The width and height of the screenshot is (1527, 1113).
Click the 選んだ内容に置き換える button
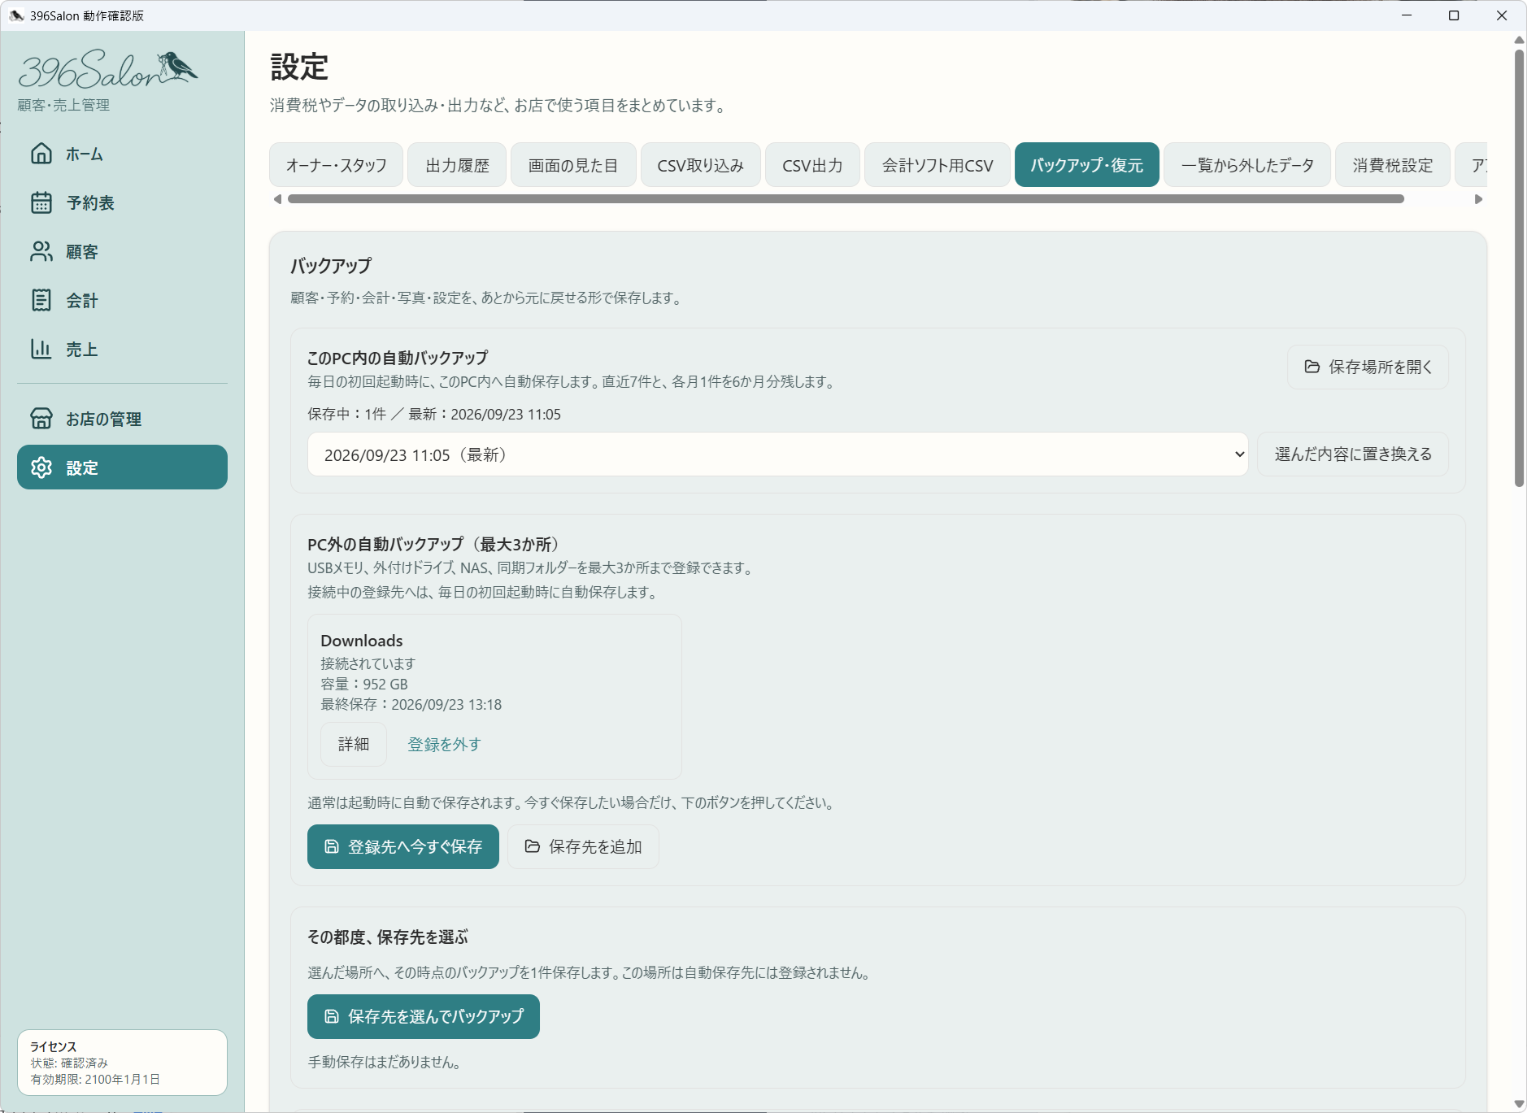1353,454
